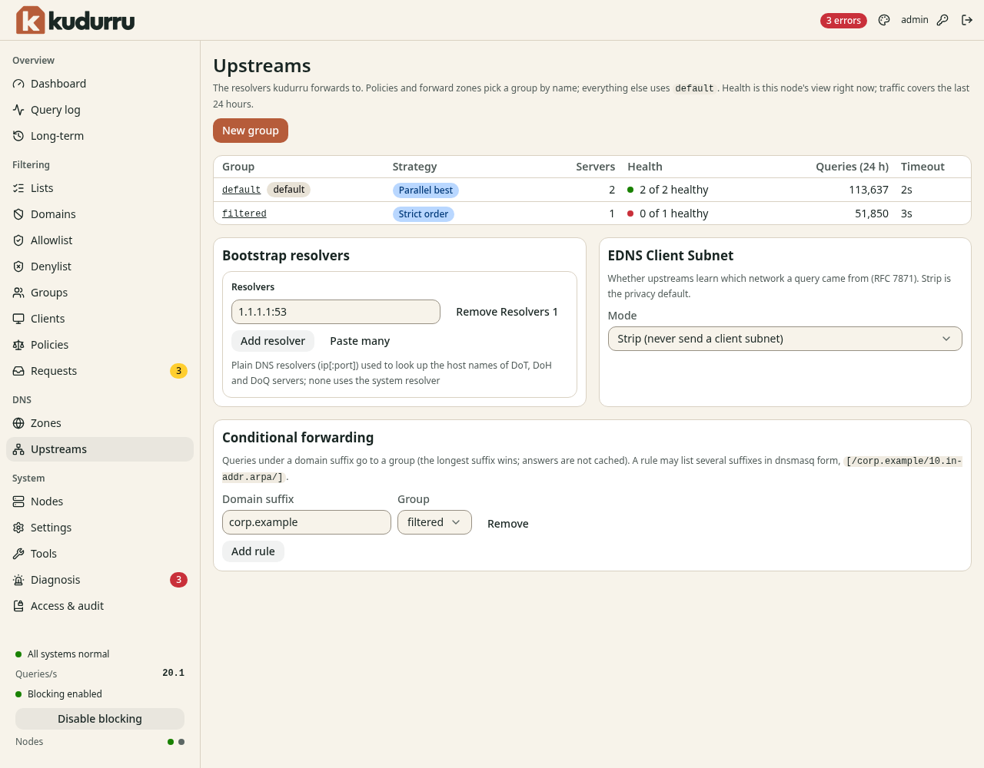Click the 0 of 1 healthy status
The image size is (984, 768).
(668, 214)
